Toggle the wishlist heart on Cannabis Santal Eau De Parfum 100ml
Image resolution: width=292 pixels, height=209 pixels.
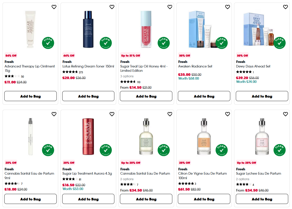click(170, 114)
